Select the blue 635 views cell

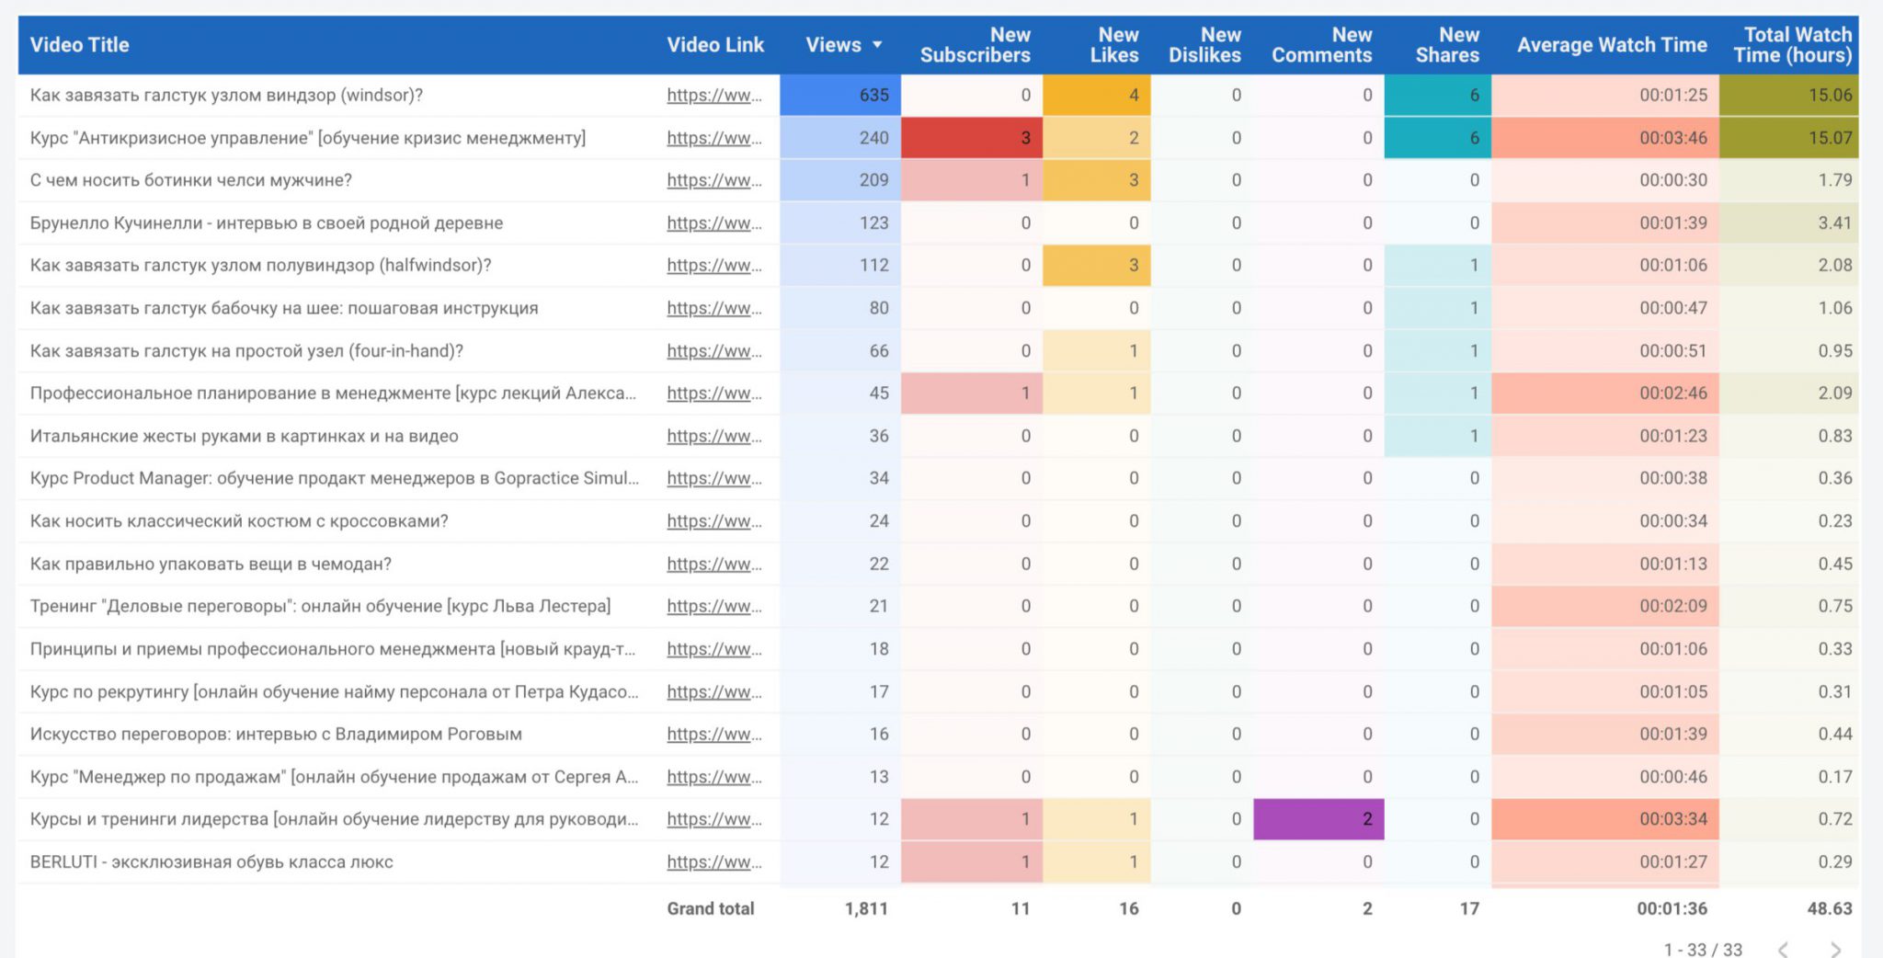tap(839, 96)
